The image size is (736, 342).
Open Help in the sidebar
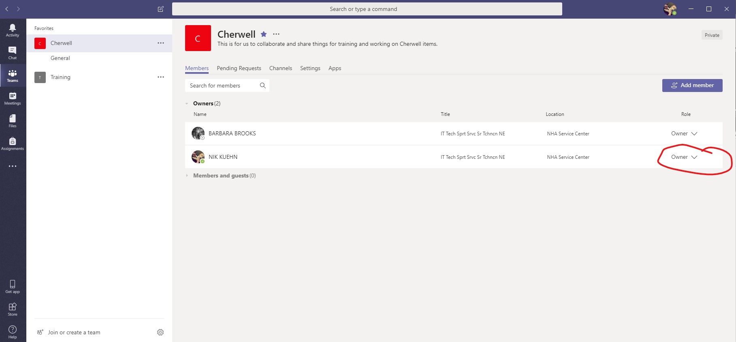tap(13, 332)
